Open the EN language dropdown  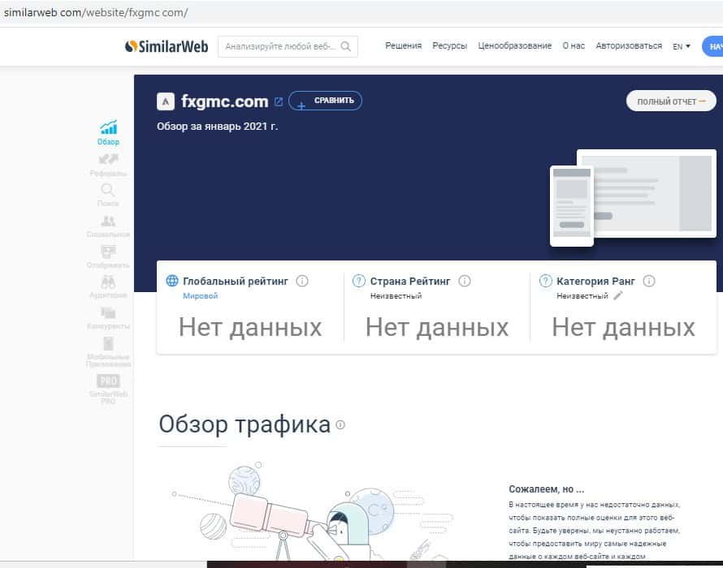coord(682,46)
